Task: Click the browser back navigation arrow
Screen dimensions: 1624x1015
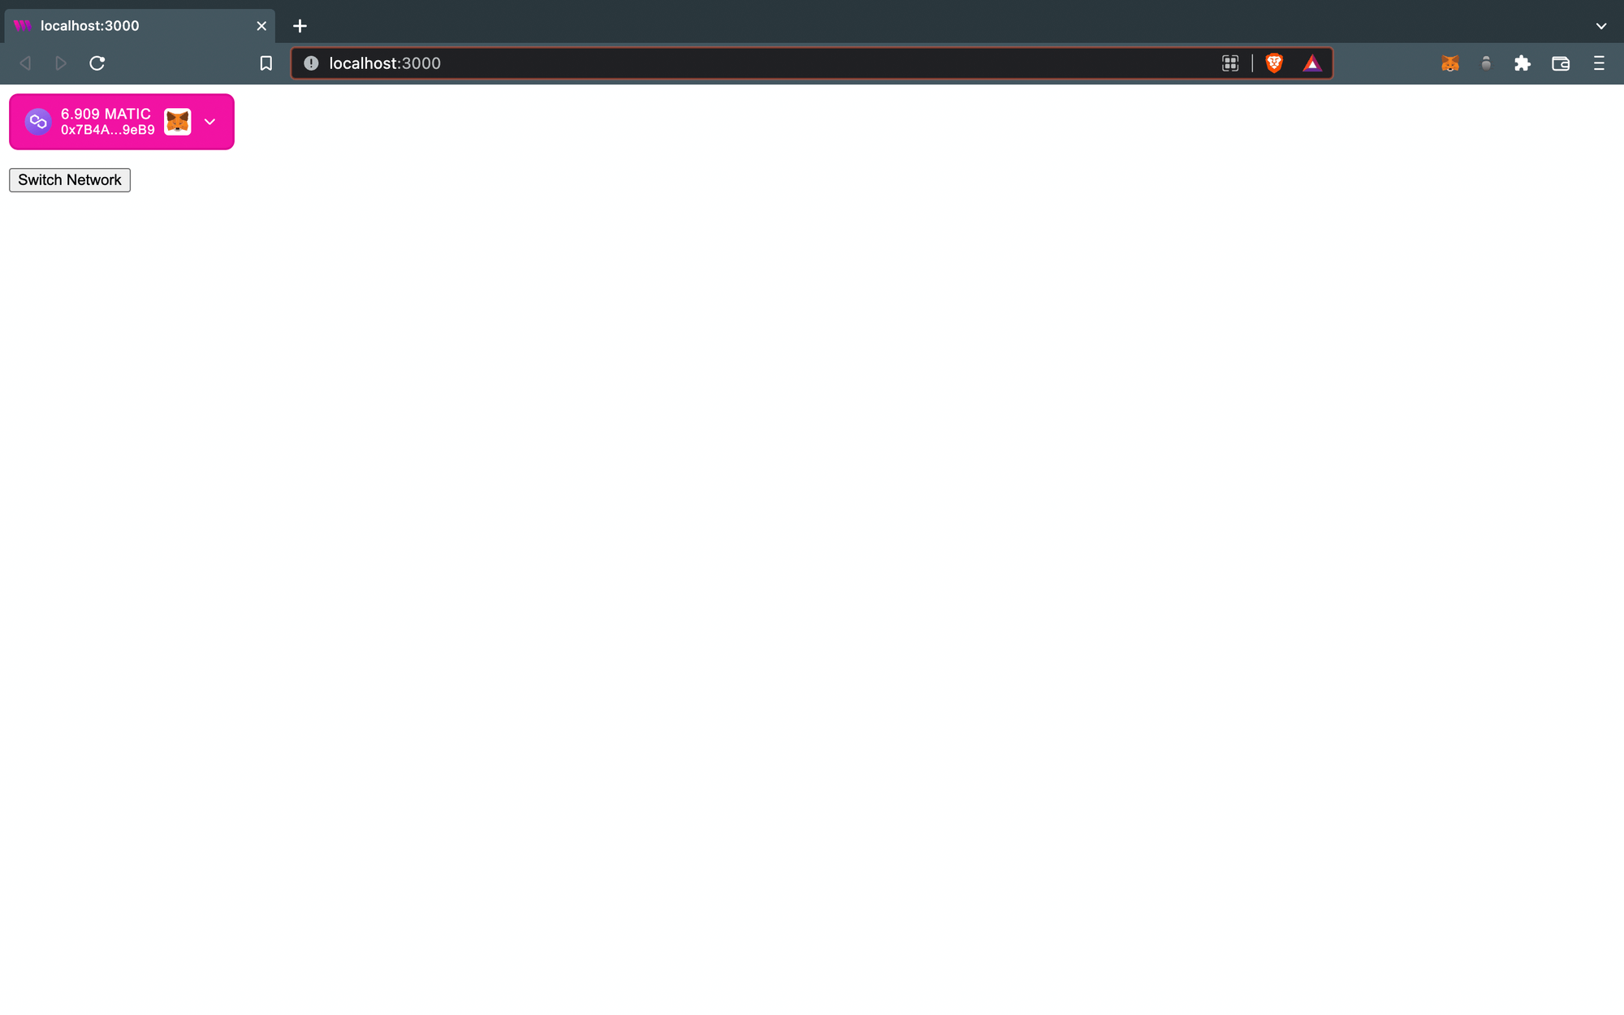Action: pyautogui.click(x=24, y=63)
